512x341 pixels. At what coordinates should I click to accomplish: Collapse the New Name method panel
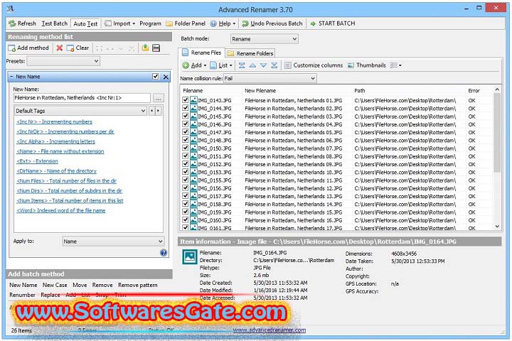coord(11,77)
